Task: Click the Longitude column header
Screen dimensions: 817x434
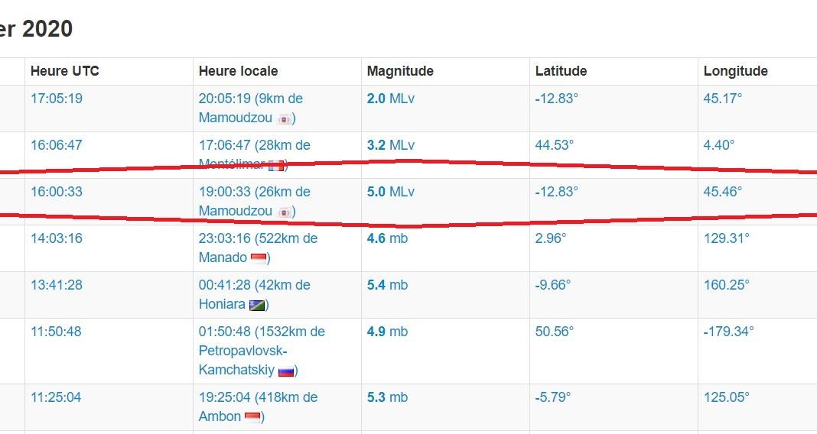Action: point(736,71)
